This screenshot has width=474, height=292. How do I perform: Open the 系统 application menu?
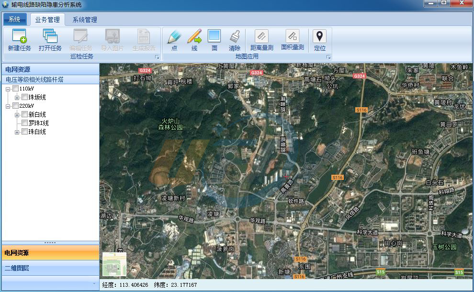(x=14, y=20)
